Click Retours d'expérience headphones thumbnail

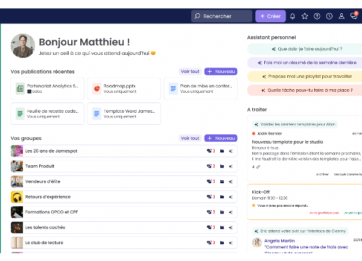point(17,197)
